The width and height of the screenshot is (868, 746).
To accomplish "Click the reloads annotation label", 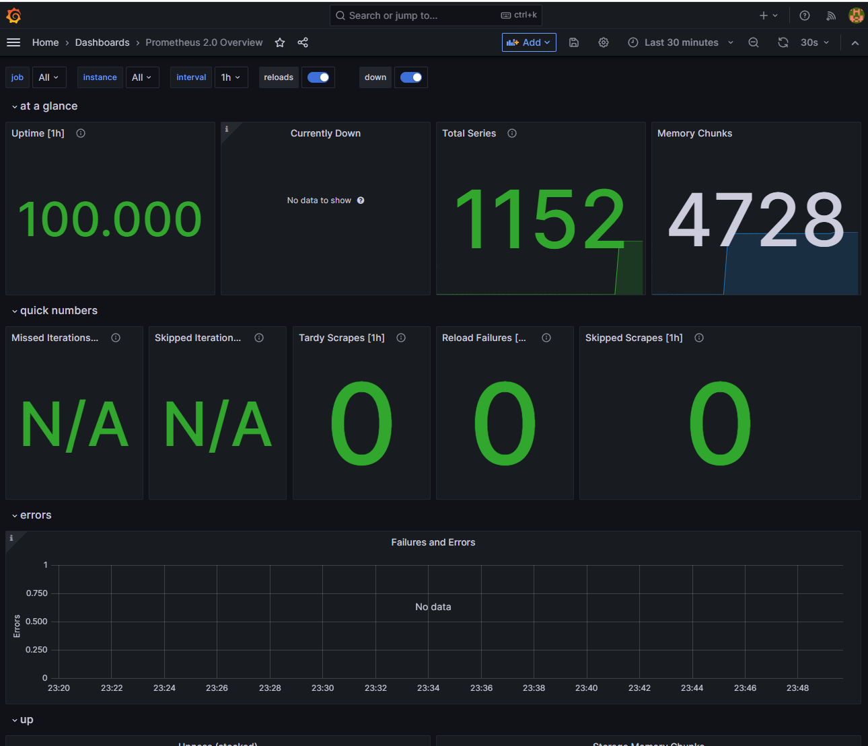I will [279, 77].
